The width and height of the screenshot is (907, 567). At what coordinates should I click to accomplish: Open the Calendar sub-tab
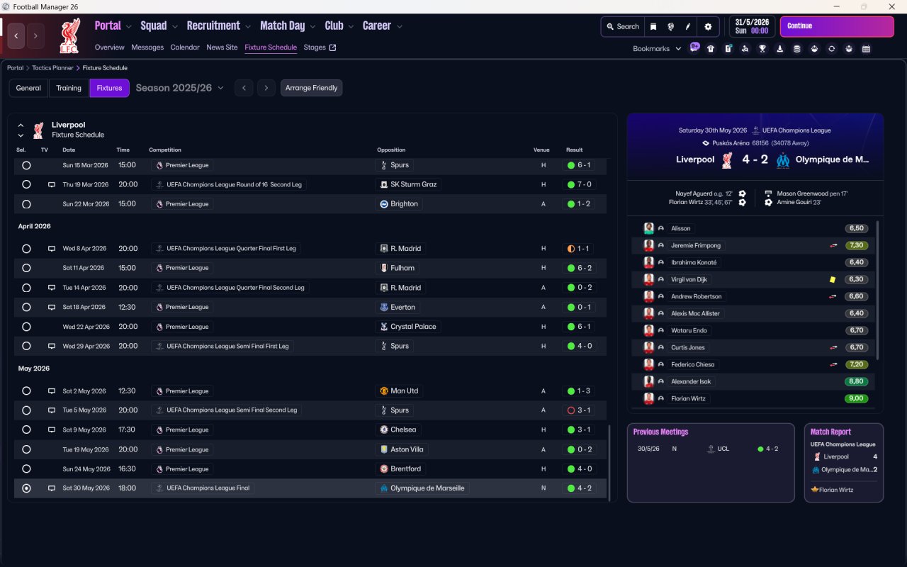click(185, 47)
